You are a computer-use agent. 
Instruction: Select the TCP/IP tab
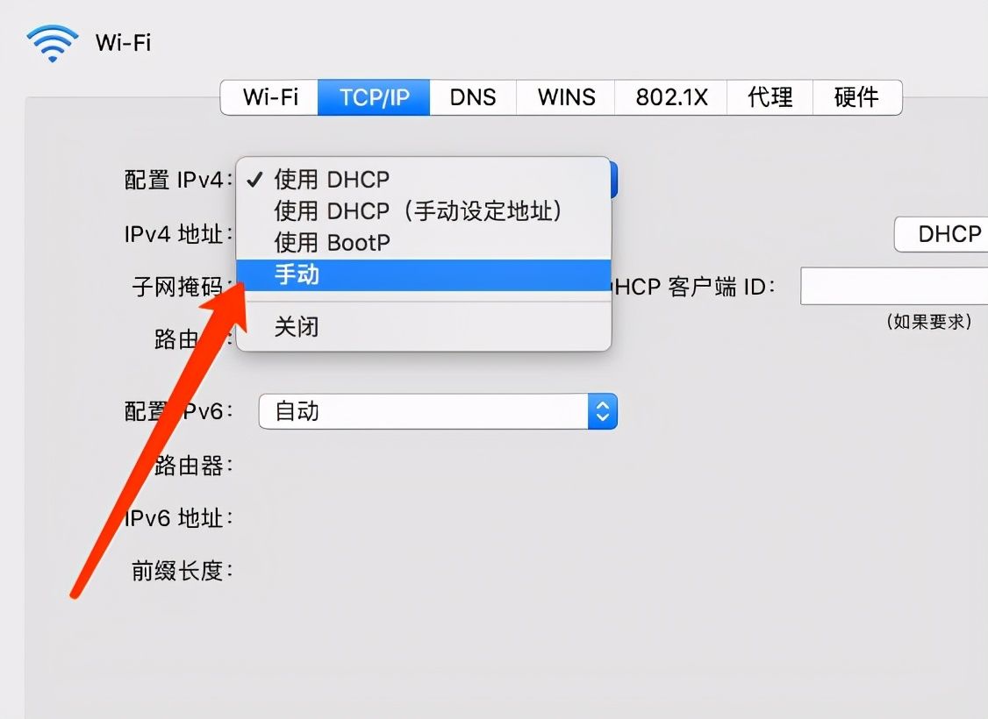(374, 97)
